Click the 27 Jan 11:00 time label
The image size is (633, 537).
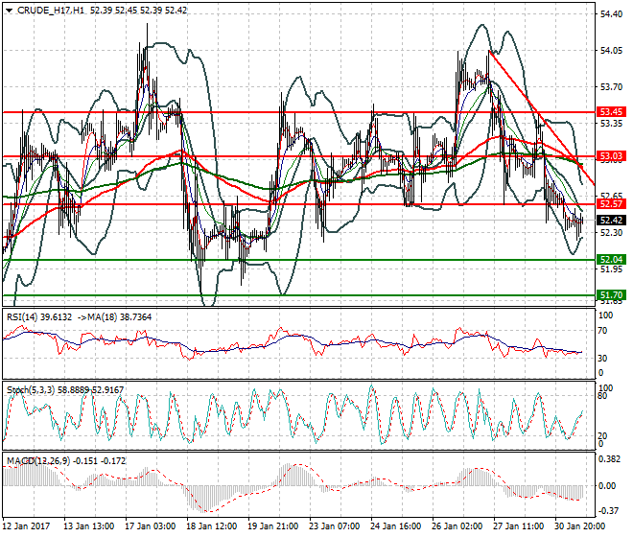[x=518, y=526]
